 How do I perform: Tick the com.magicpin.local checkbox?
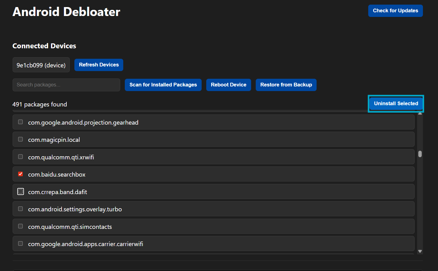coord(20,139)
